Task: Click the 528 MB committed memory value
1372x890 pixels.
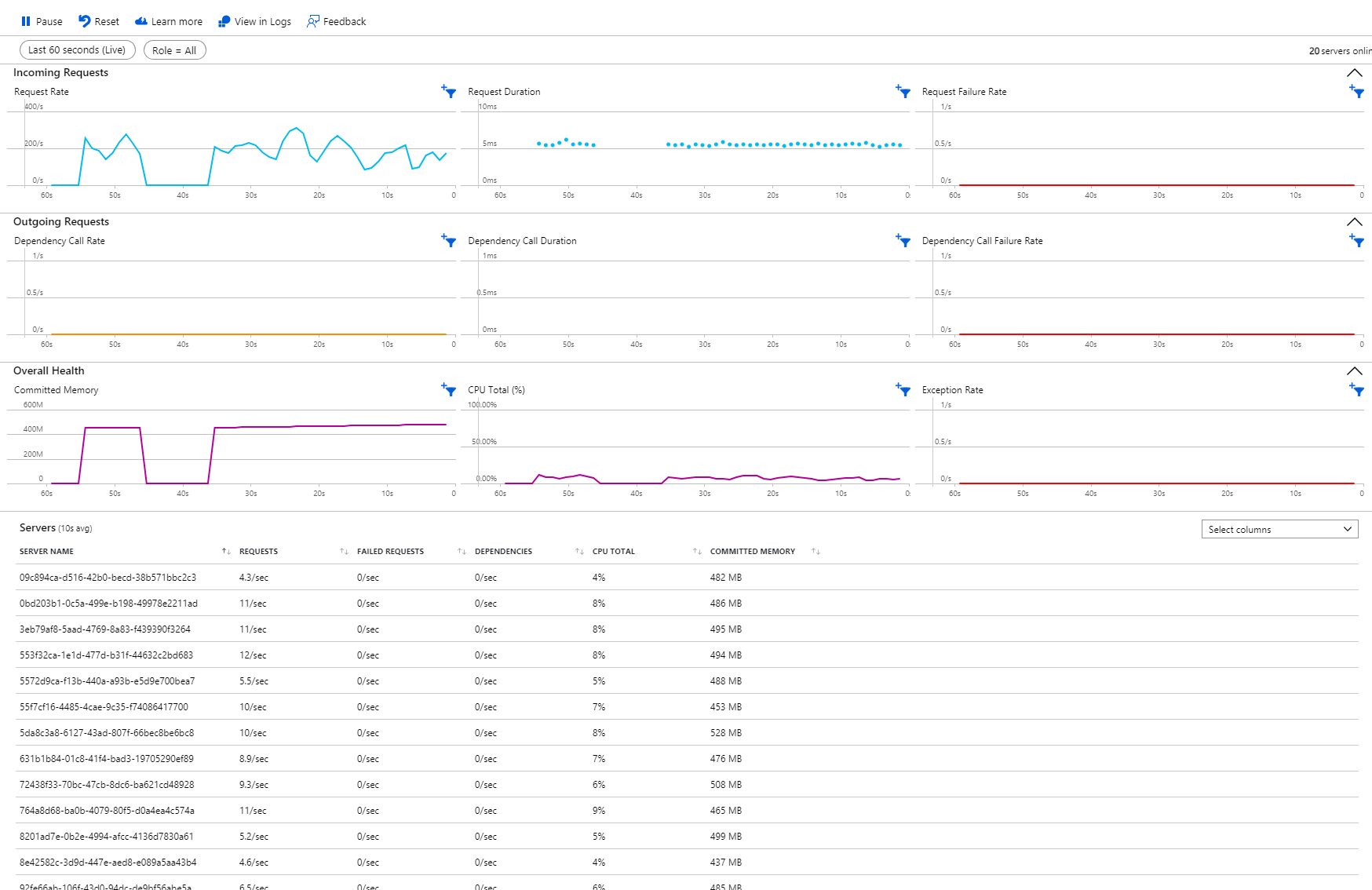Action: [x=726, y=733]
